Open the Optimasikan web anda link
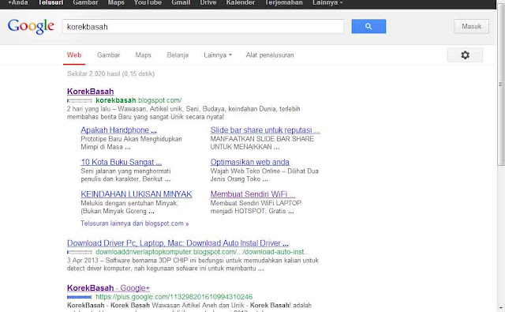The height and width of the screenshot is (312, 505). (250, 162)
